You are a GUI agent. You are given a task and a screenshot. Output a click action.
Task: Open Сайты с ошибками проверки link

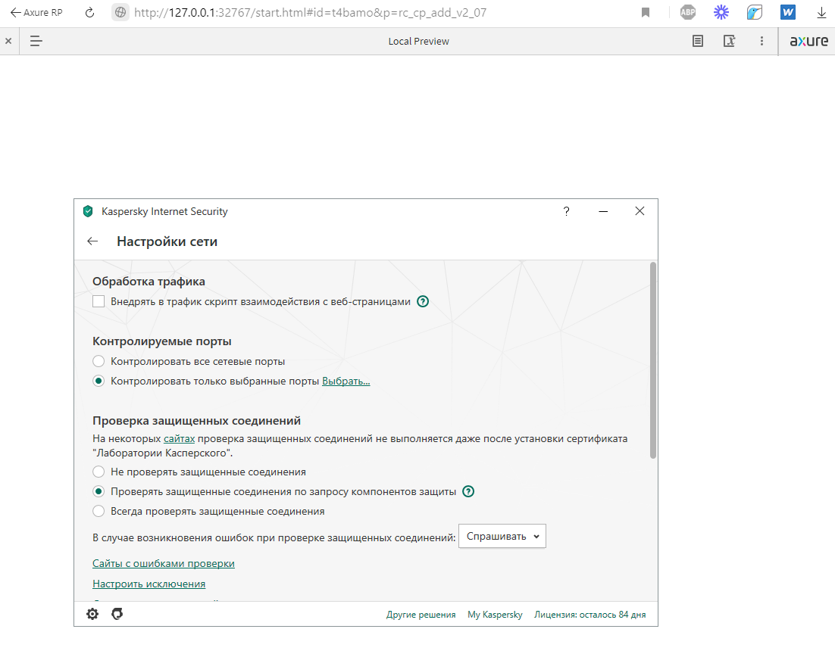(164, 563)
